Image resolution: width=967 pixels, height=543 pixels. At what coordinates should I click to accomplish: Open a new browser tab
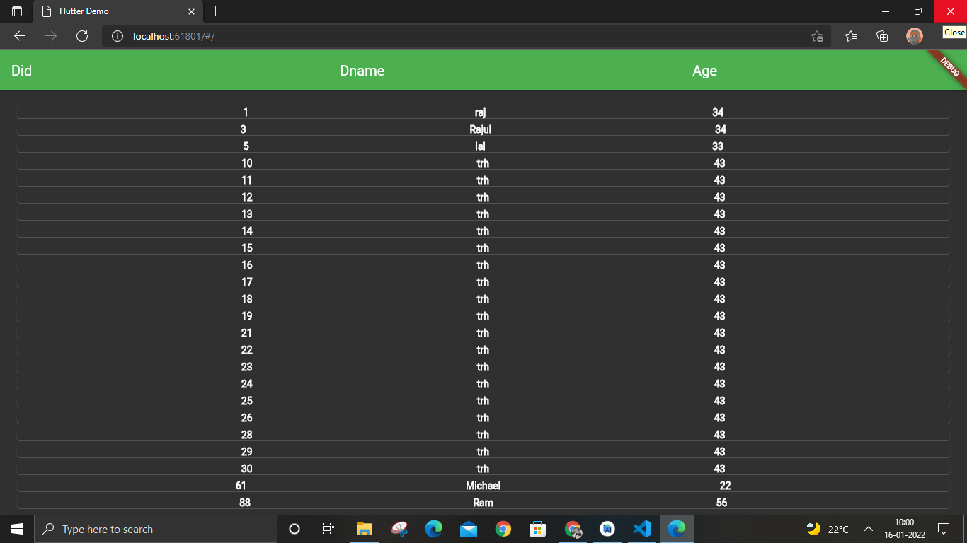pyautogui.click(x=216, y=11)
